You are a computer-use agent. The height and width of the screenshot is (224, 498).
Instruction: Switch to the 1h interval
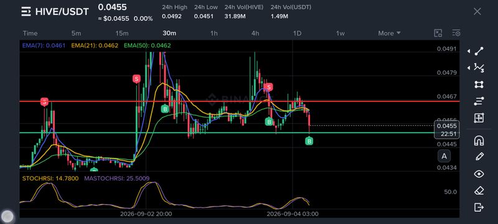[x=214, y=34]
